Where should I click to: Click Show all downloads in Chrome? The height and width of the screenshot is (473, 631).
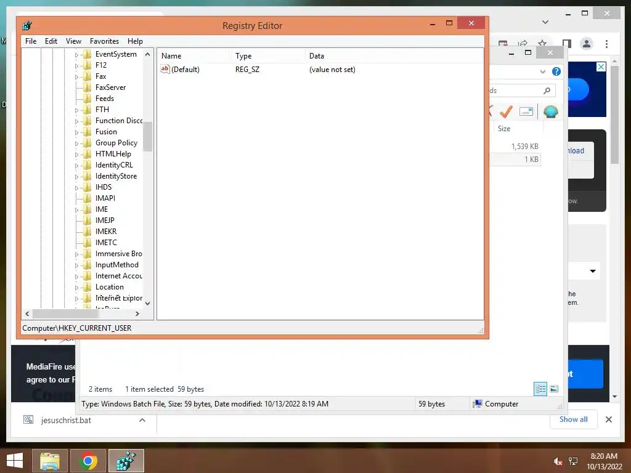(574, 419)
